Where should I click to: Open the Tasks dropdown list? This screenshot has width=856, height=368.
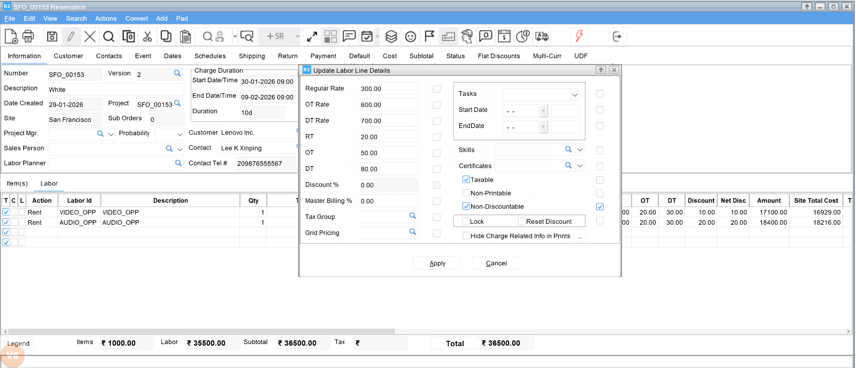coord(575,95)
